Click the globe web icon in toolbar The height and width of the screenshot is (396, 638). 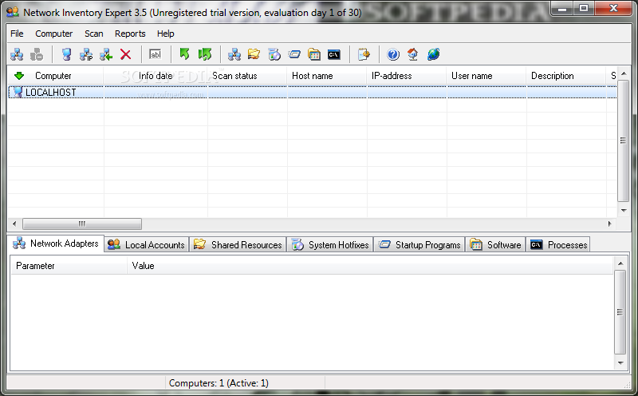click(x=433, y=54)
